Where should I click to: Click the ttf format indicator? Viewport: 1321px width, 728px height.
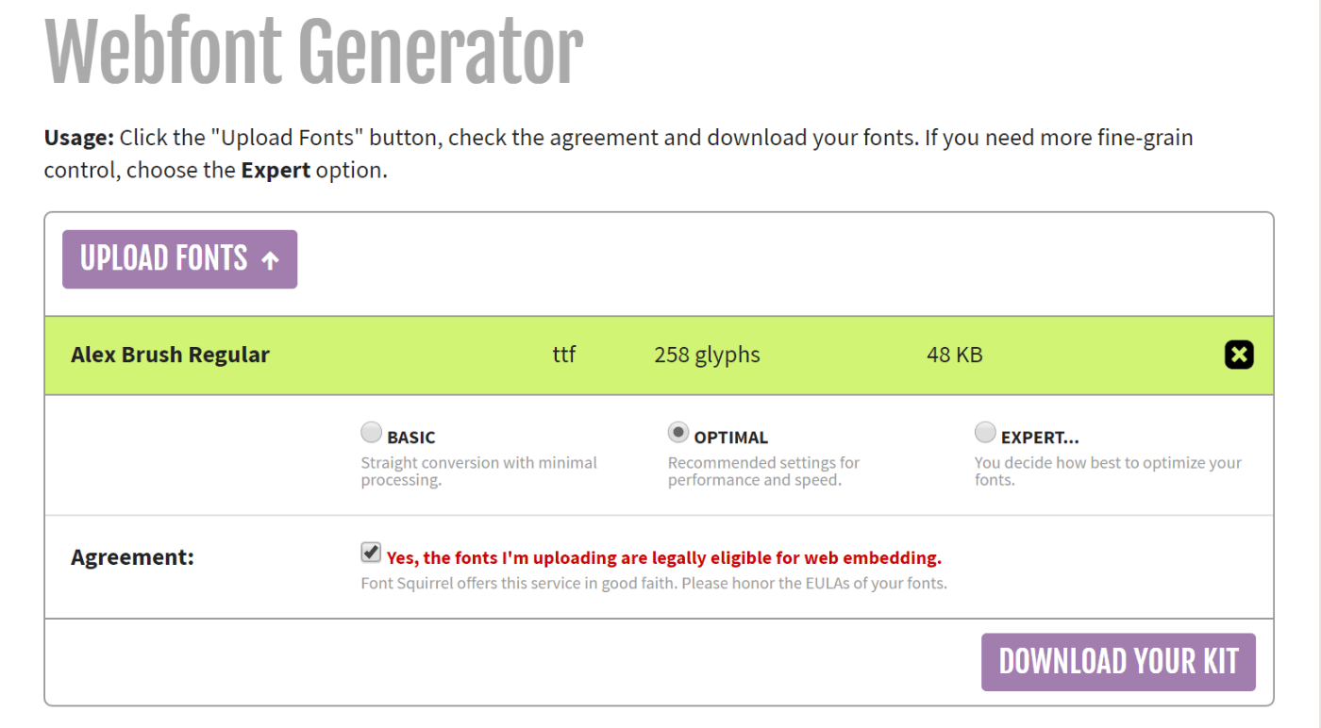[563, 355]
